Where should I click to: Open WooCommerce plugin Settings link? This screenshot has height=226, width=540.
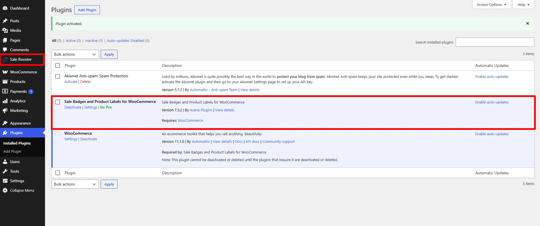pos(71,139)
